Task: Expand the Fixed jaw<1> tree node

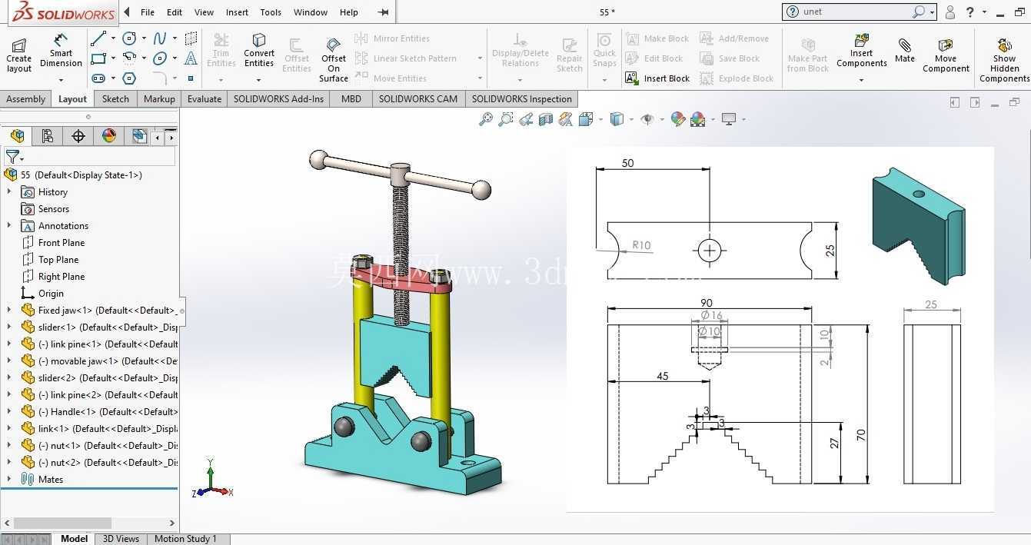Action: tap(9, 311)
